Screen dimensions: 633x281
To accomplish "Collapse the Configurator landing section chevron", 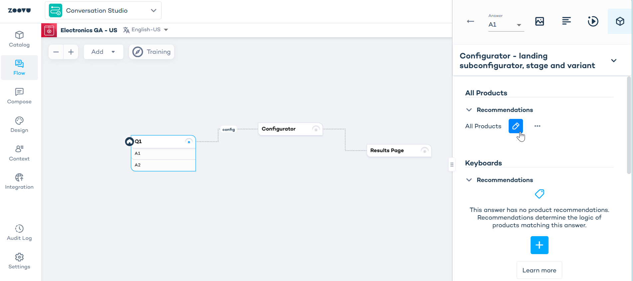I will (614, 60).
